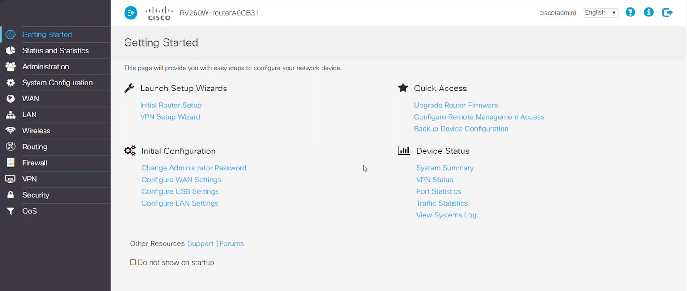Screen dimensions: 687x291
Task: Enable 'Do not show on startup' checkbox
Action: tap(133, 262)
